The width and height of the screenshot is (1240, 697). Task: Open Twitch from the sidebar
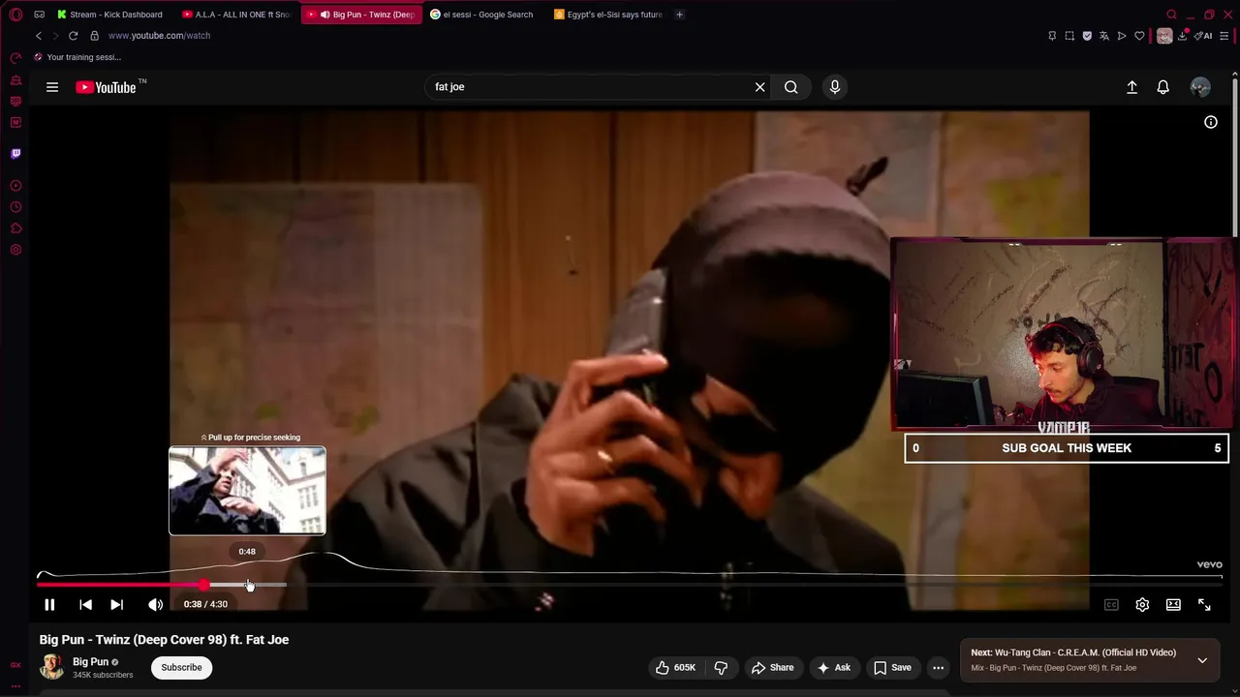[x=15, y=154]
